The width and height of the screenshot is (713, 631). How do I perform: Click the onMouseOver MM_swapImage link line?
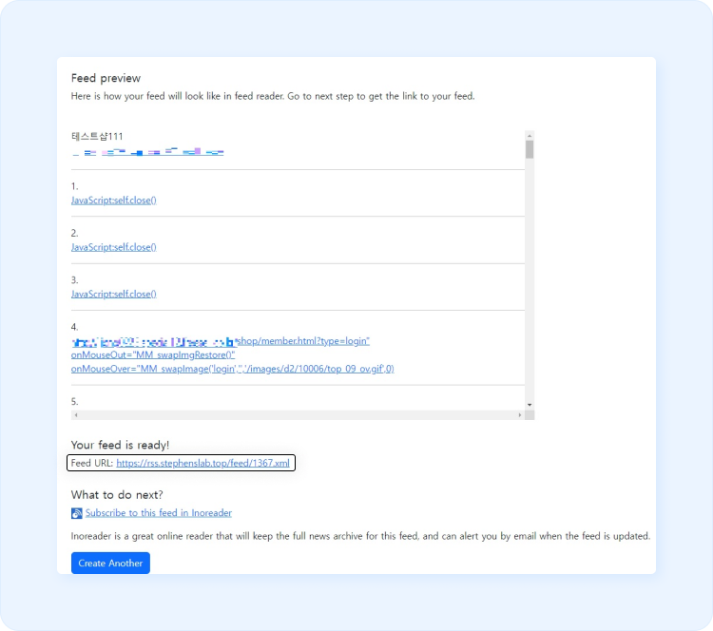click(x=232, y=369)
